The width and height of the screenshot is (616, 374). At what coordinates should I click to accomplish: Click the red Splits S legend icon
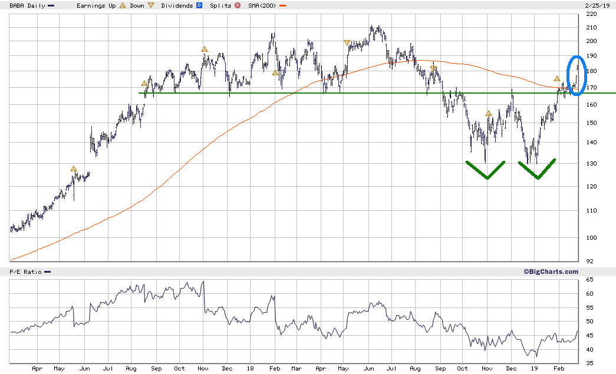coord(238,5)
